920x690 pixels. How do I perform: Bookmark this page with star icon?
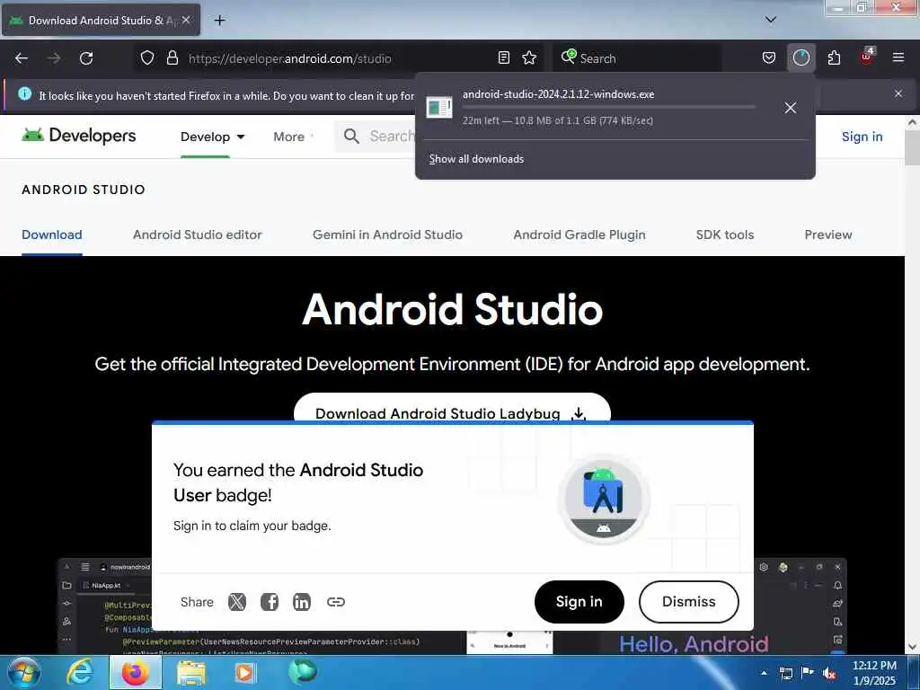point(529,58)
